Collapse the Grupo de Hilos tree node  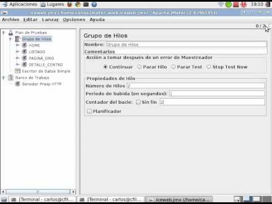coord(10,39)
